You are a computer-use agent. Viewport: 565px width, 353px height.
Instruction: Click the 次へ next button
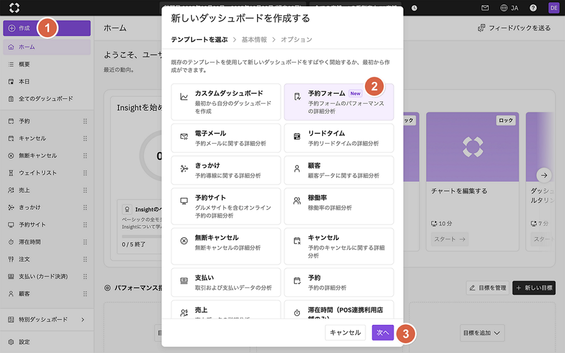click(x=383, y=333)
